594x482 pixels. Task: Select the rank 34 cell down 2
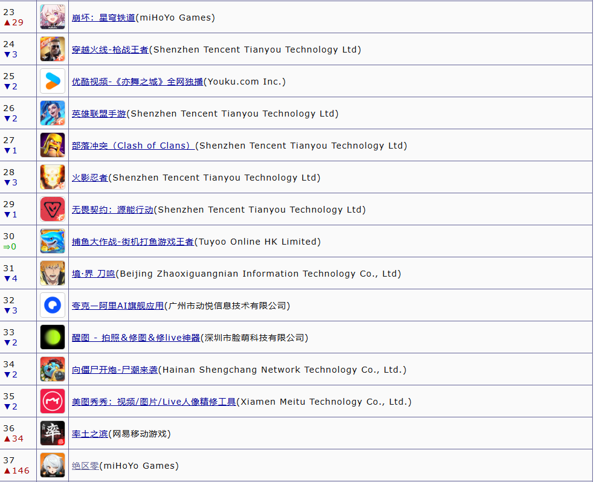(x=18, y=369)
